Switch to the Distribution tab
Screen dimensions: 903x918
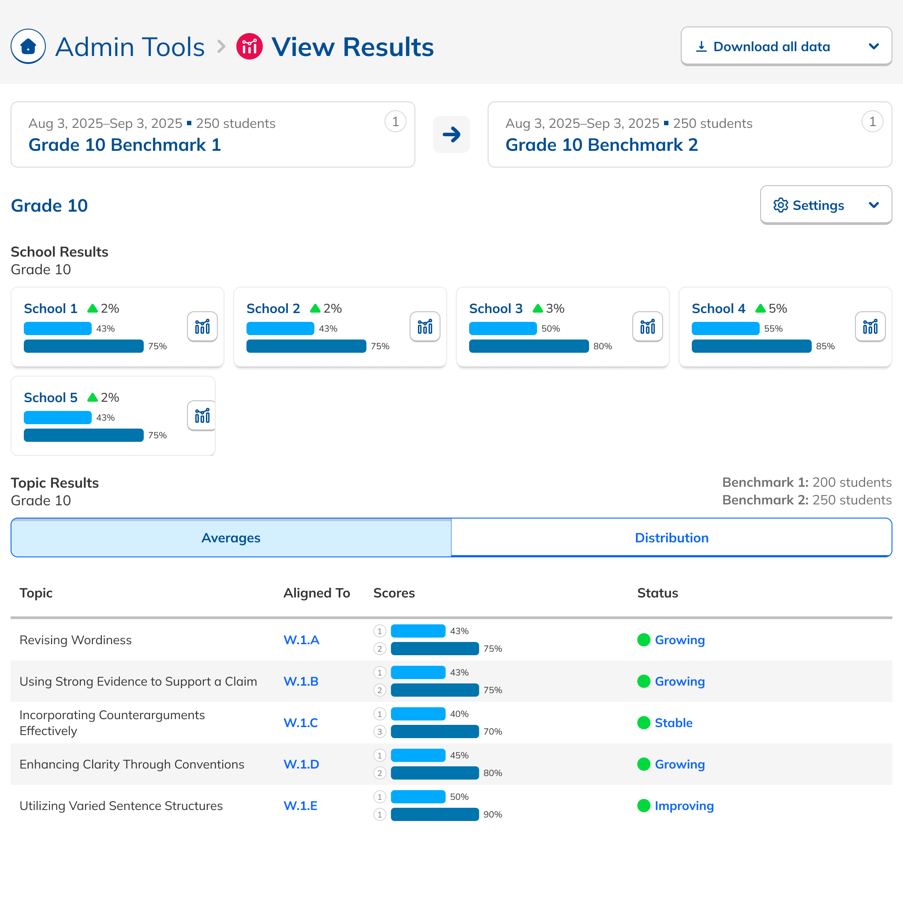pos(671,538)
